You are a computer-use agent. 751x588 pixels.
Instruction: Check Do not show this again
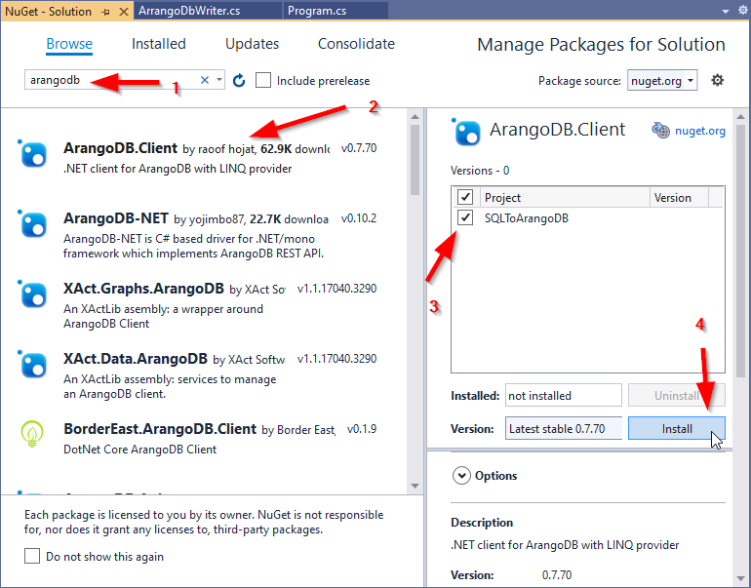(x=32, y=556)
